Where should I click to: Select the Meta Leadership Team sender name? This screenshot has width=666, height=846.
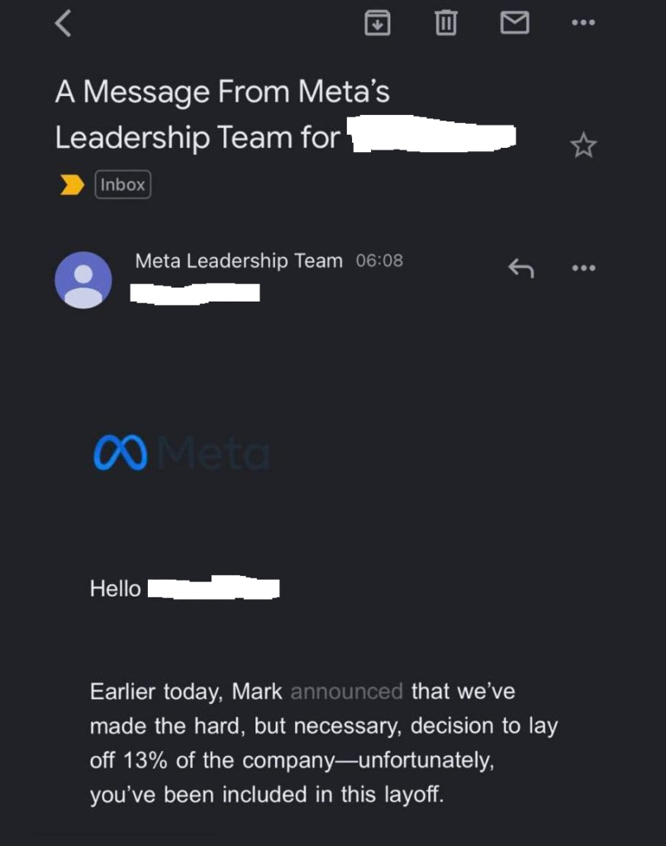238,261
